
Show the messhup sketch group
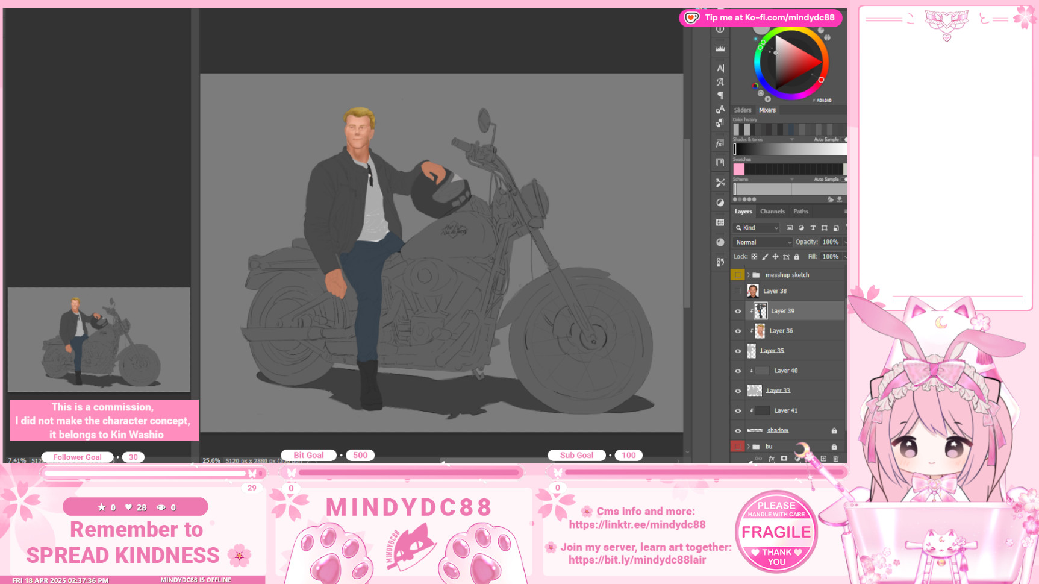(738, 275)
